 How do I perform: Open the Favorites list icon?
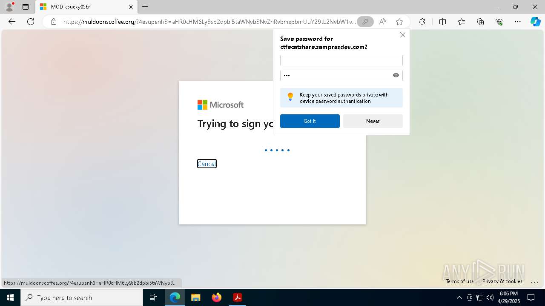pyautogui.click(x=462, y=22)
